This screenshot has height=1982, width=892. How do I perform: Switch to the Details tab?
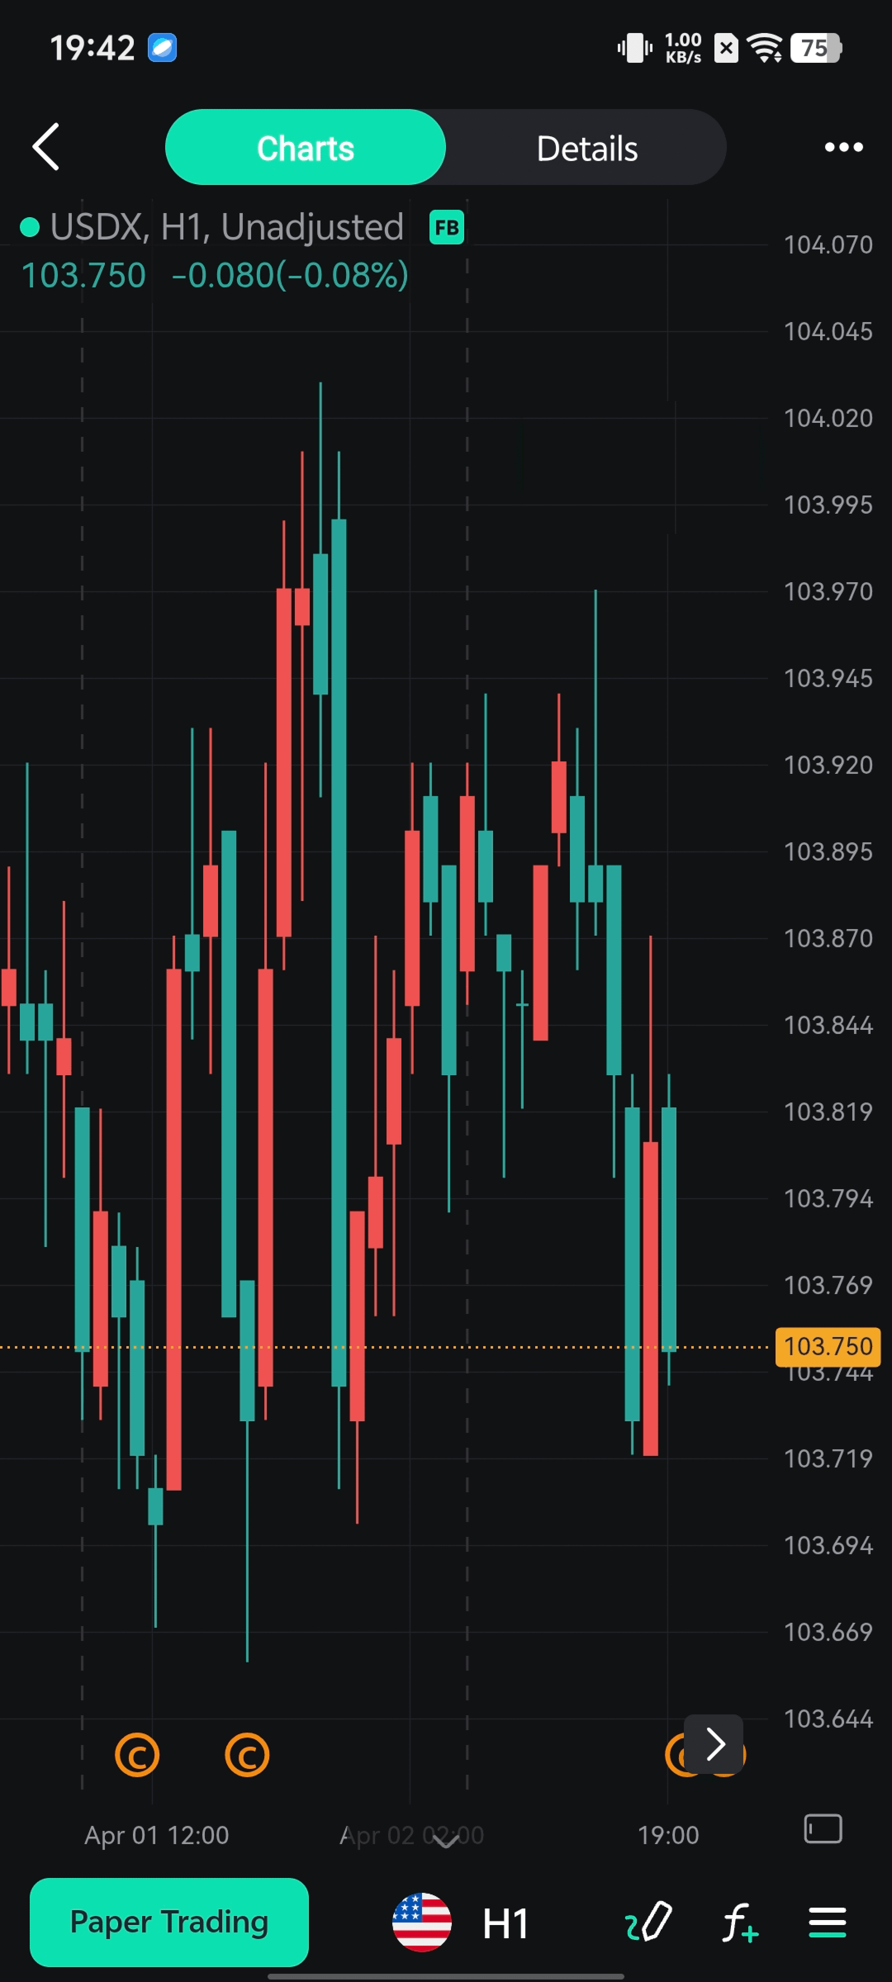[586, 148]
